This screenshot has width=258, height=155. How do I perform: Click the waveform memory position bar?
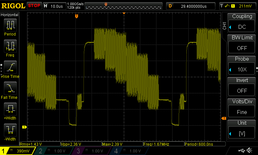pos(124,6)
